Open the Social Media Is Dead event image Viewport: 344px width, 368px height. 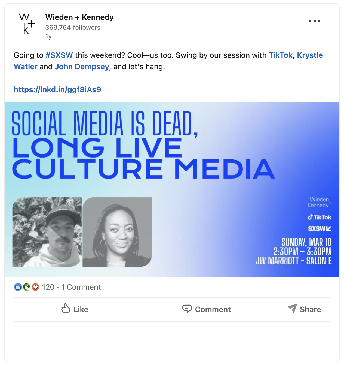coord(172,189)
